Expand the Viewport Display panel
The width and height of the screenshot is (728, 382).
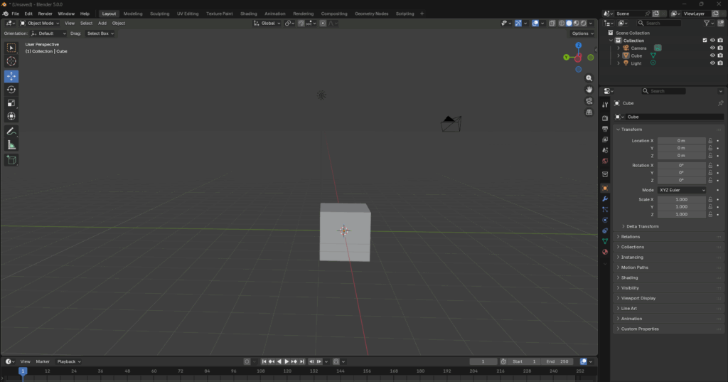pyautogui.click(x=638, y=298)
